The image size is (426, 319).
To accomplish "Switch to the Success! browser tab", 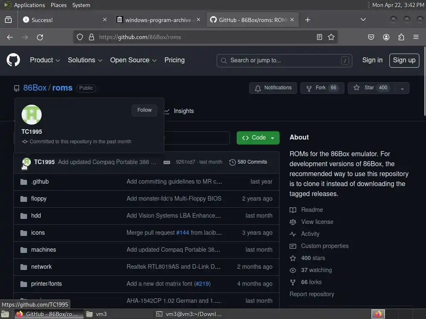I will pyautogui.click(x=65, y=20).
